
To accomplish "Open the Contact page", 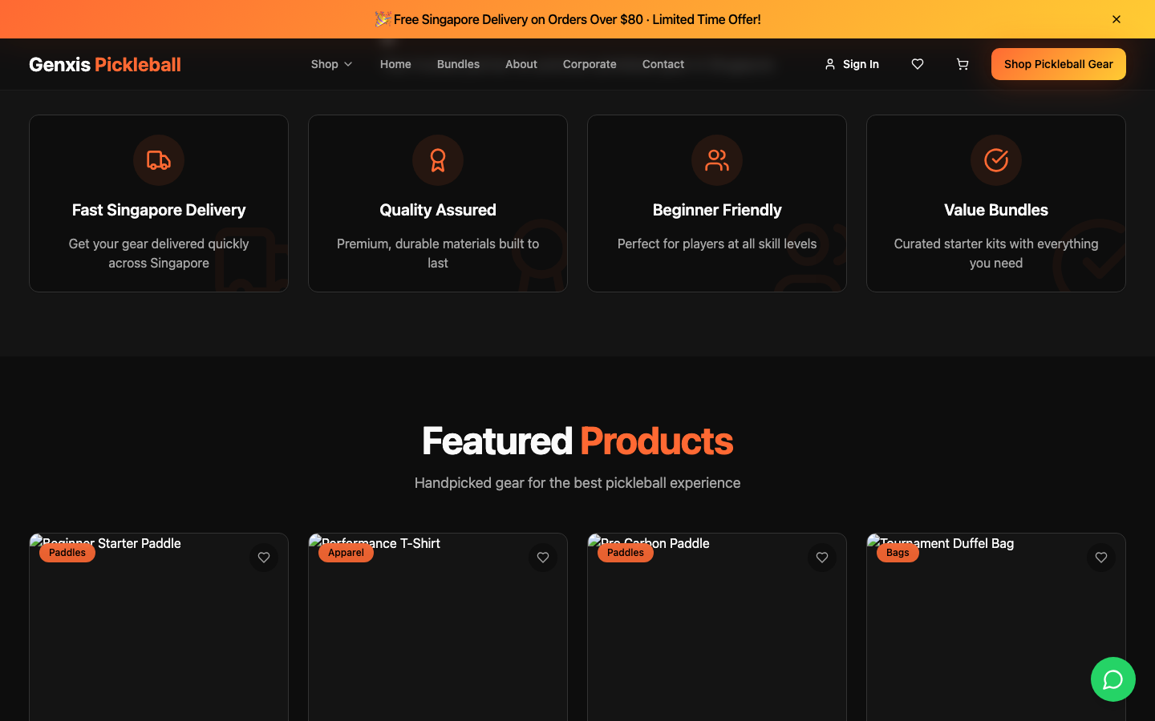I will pyautogui.click(x=663, y=64).
